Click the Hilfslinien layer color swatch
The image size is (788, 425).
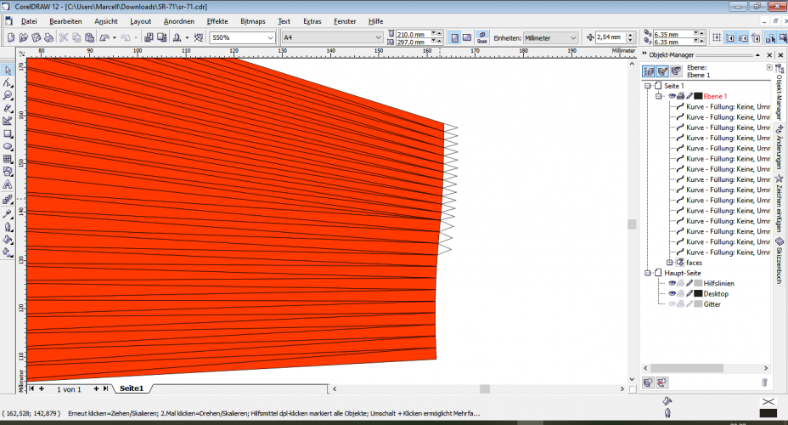click(698, 283)
